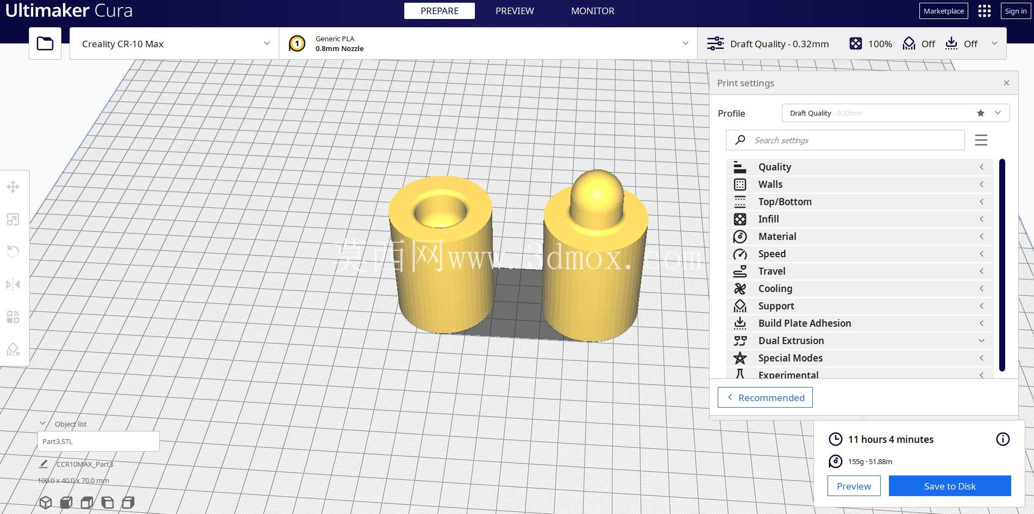Open the Marketplace

coord(944,11)
